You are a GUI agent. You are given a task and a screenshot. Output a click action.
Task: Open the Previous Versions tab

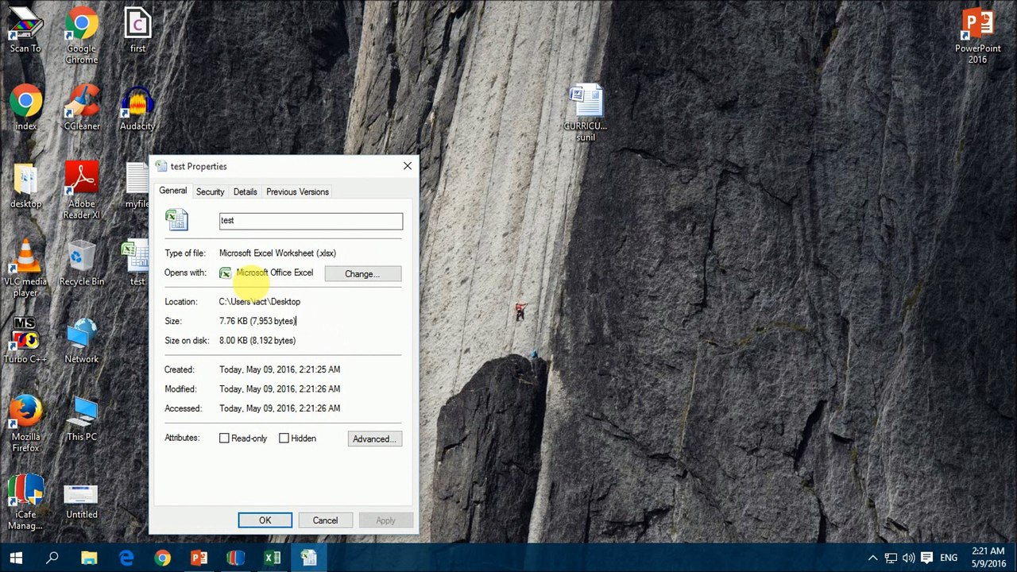coord(297,191)
